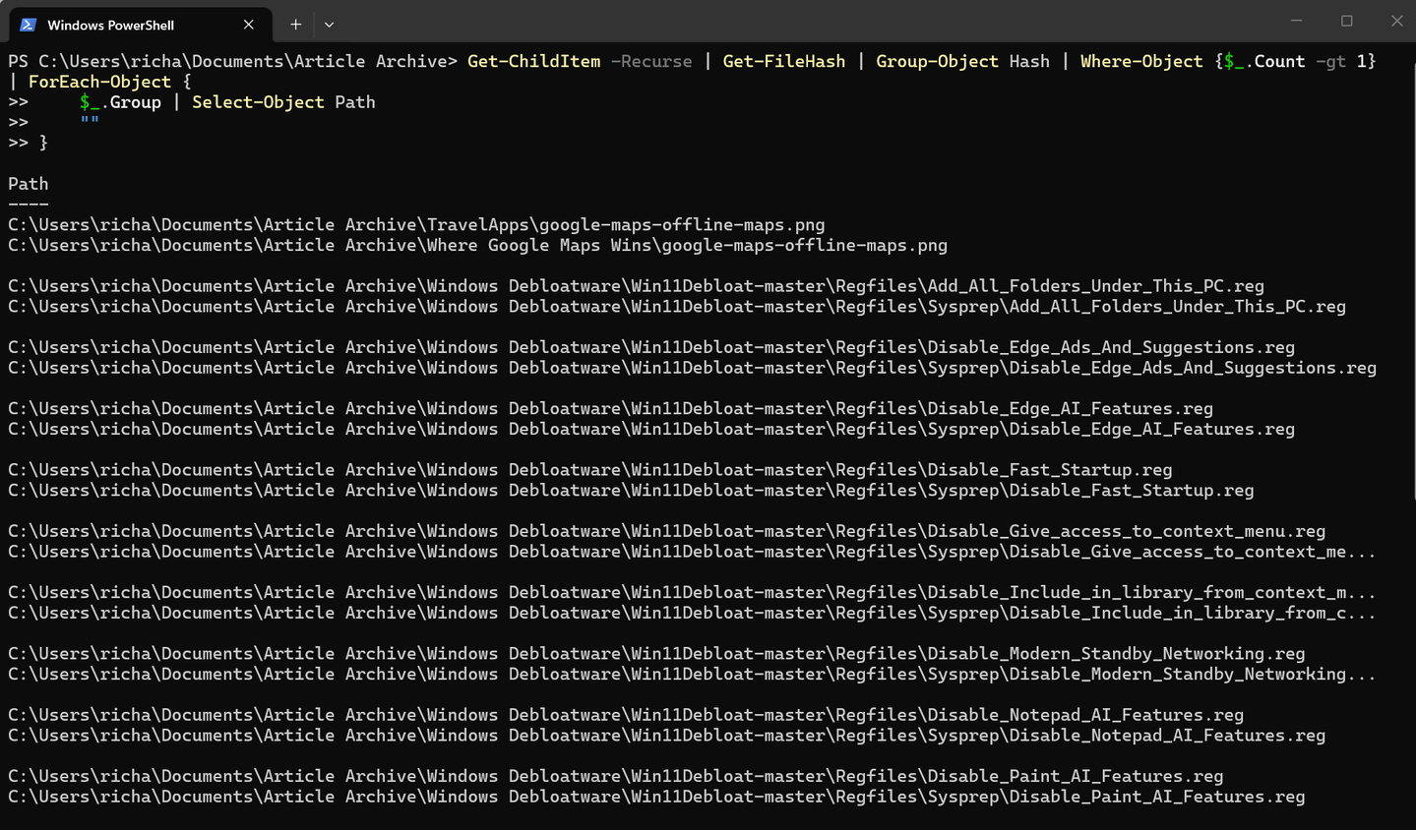Maximize the terminal window
Image resolution: width=1416 pixels, height=830 pixels.
pyautogui.click(x=1346, y=21)
